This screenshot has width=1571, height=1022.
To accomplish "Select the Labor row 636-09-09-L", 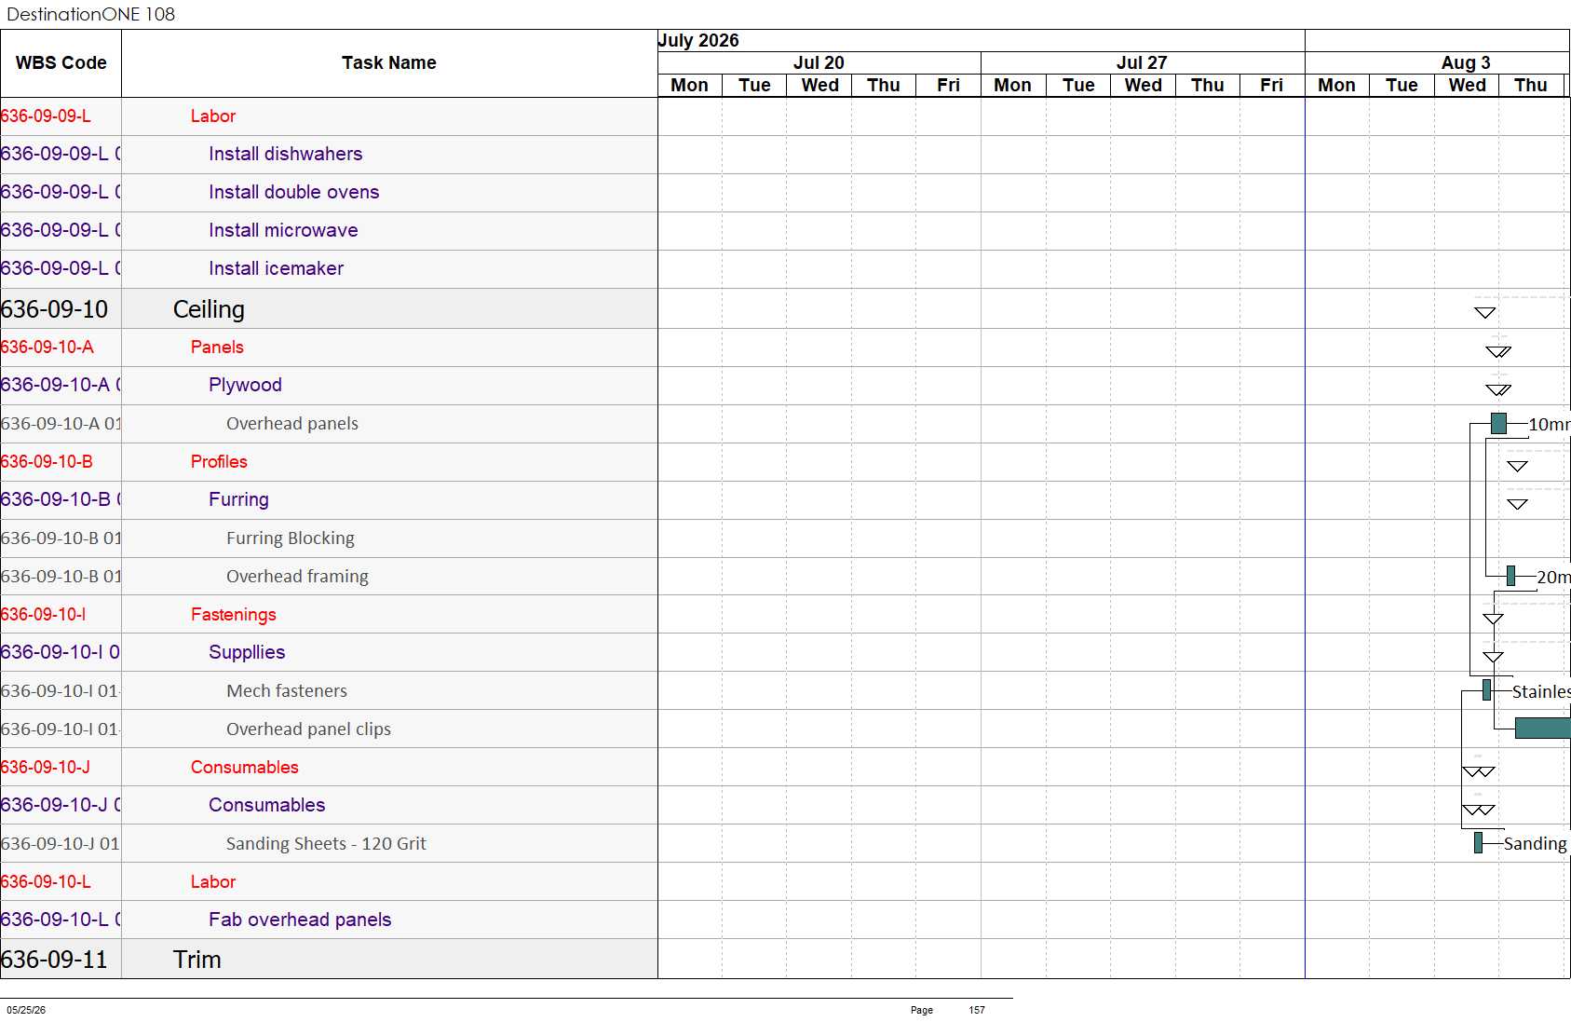I will pos(329,116).
